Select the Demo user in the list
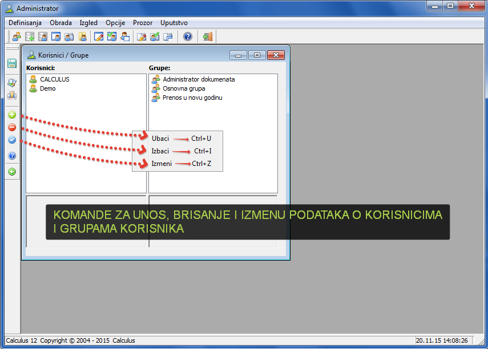488x349 pixels. (47, 88)
